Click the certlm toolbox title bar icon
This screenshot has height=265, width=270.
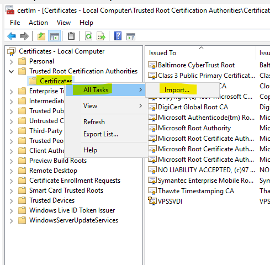point(10,10)
